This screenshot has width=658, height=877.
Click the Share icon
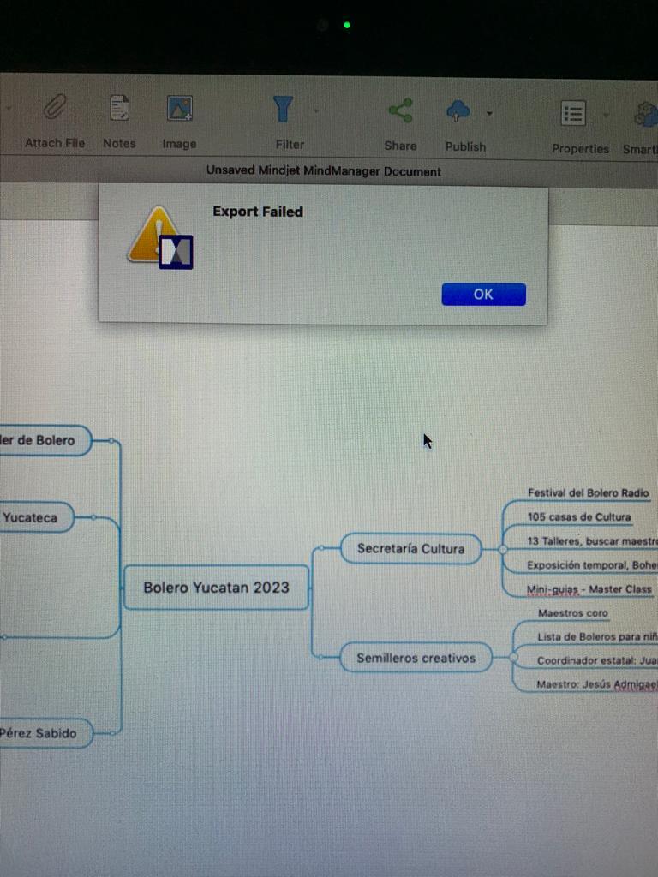(400, 110)
